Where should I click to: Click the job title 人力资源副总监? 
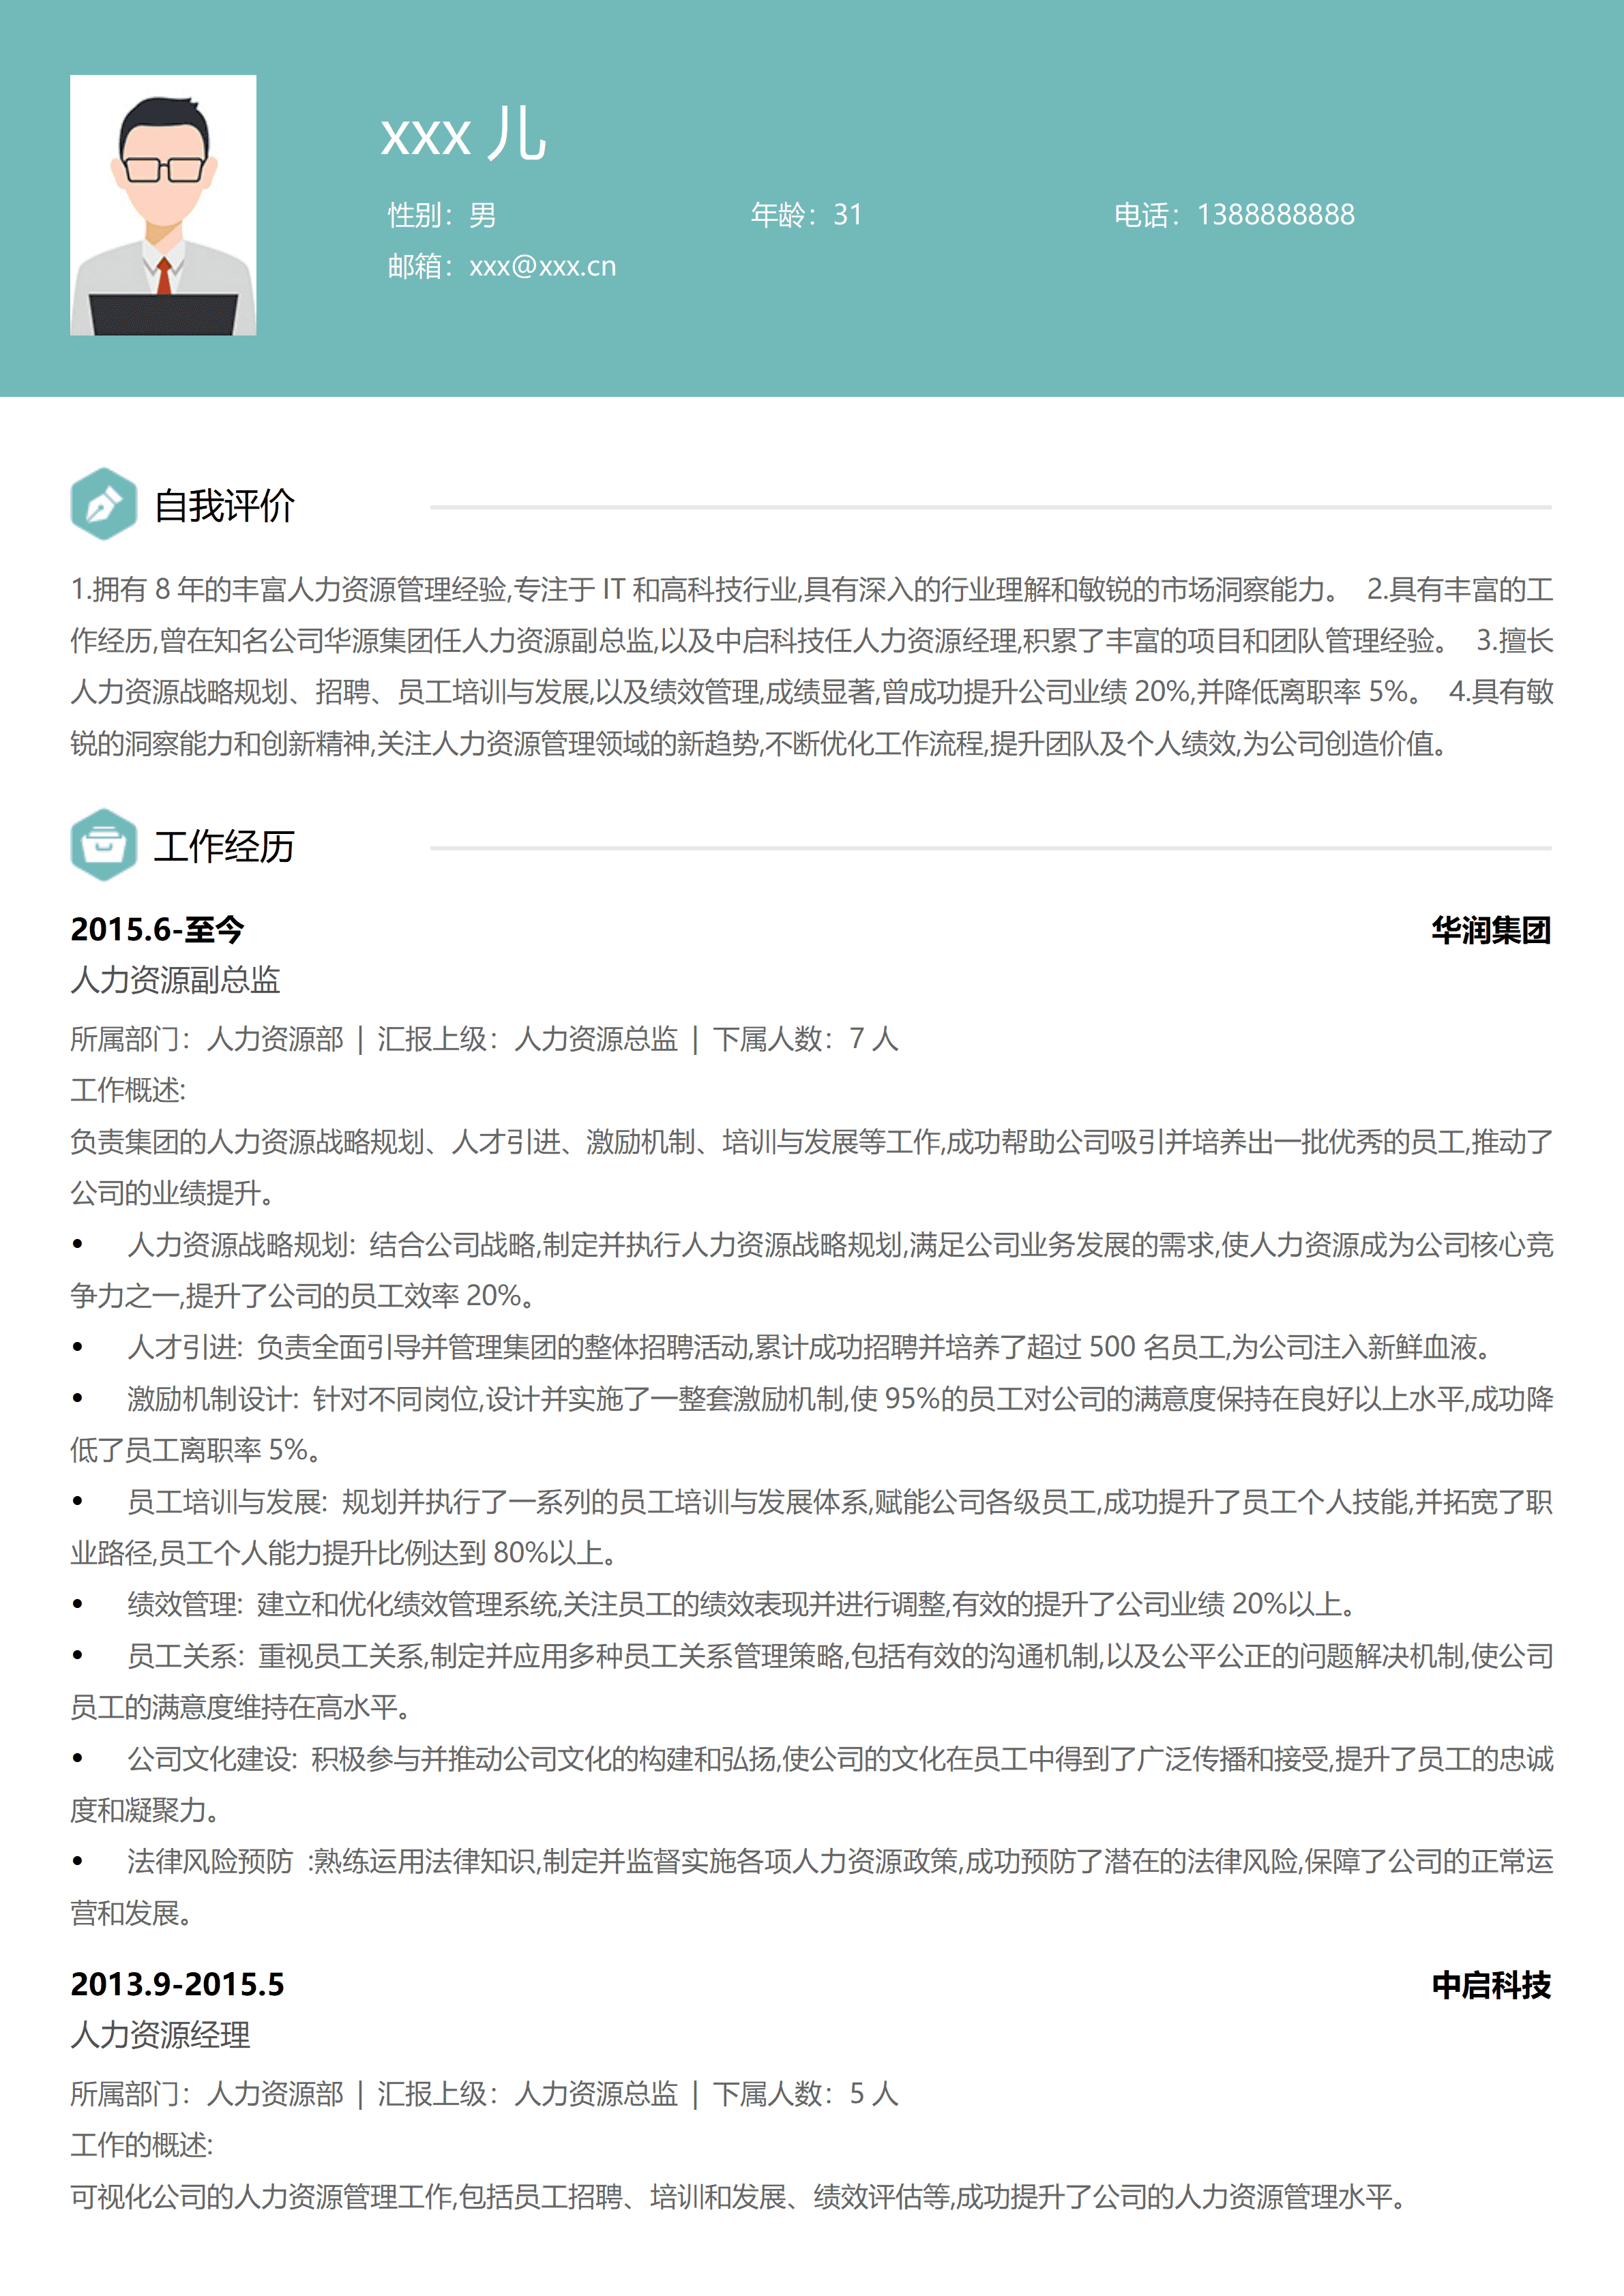pyautogui.click(x=175, y=980)
